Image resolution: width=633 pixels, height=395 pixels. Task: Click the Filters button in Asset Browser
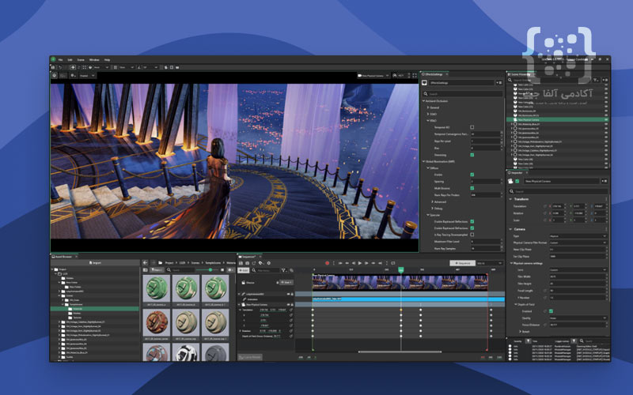click(157, 270)
